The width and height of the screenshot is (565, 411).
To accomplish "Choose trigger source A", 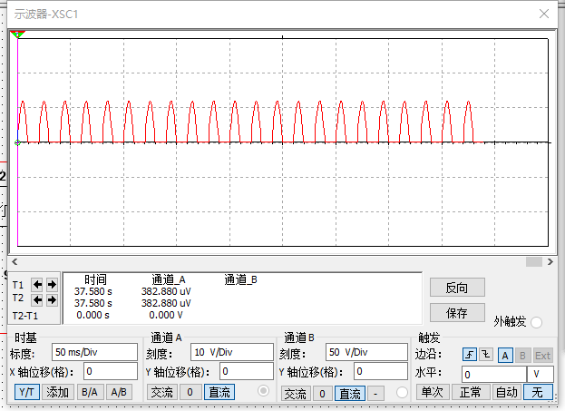I will [505, 356].
